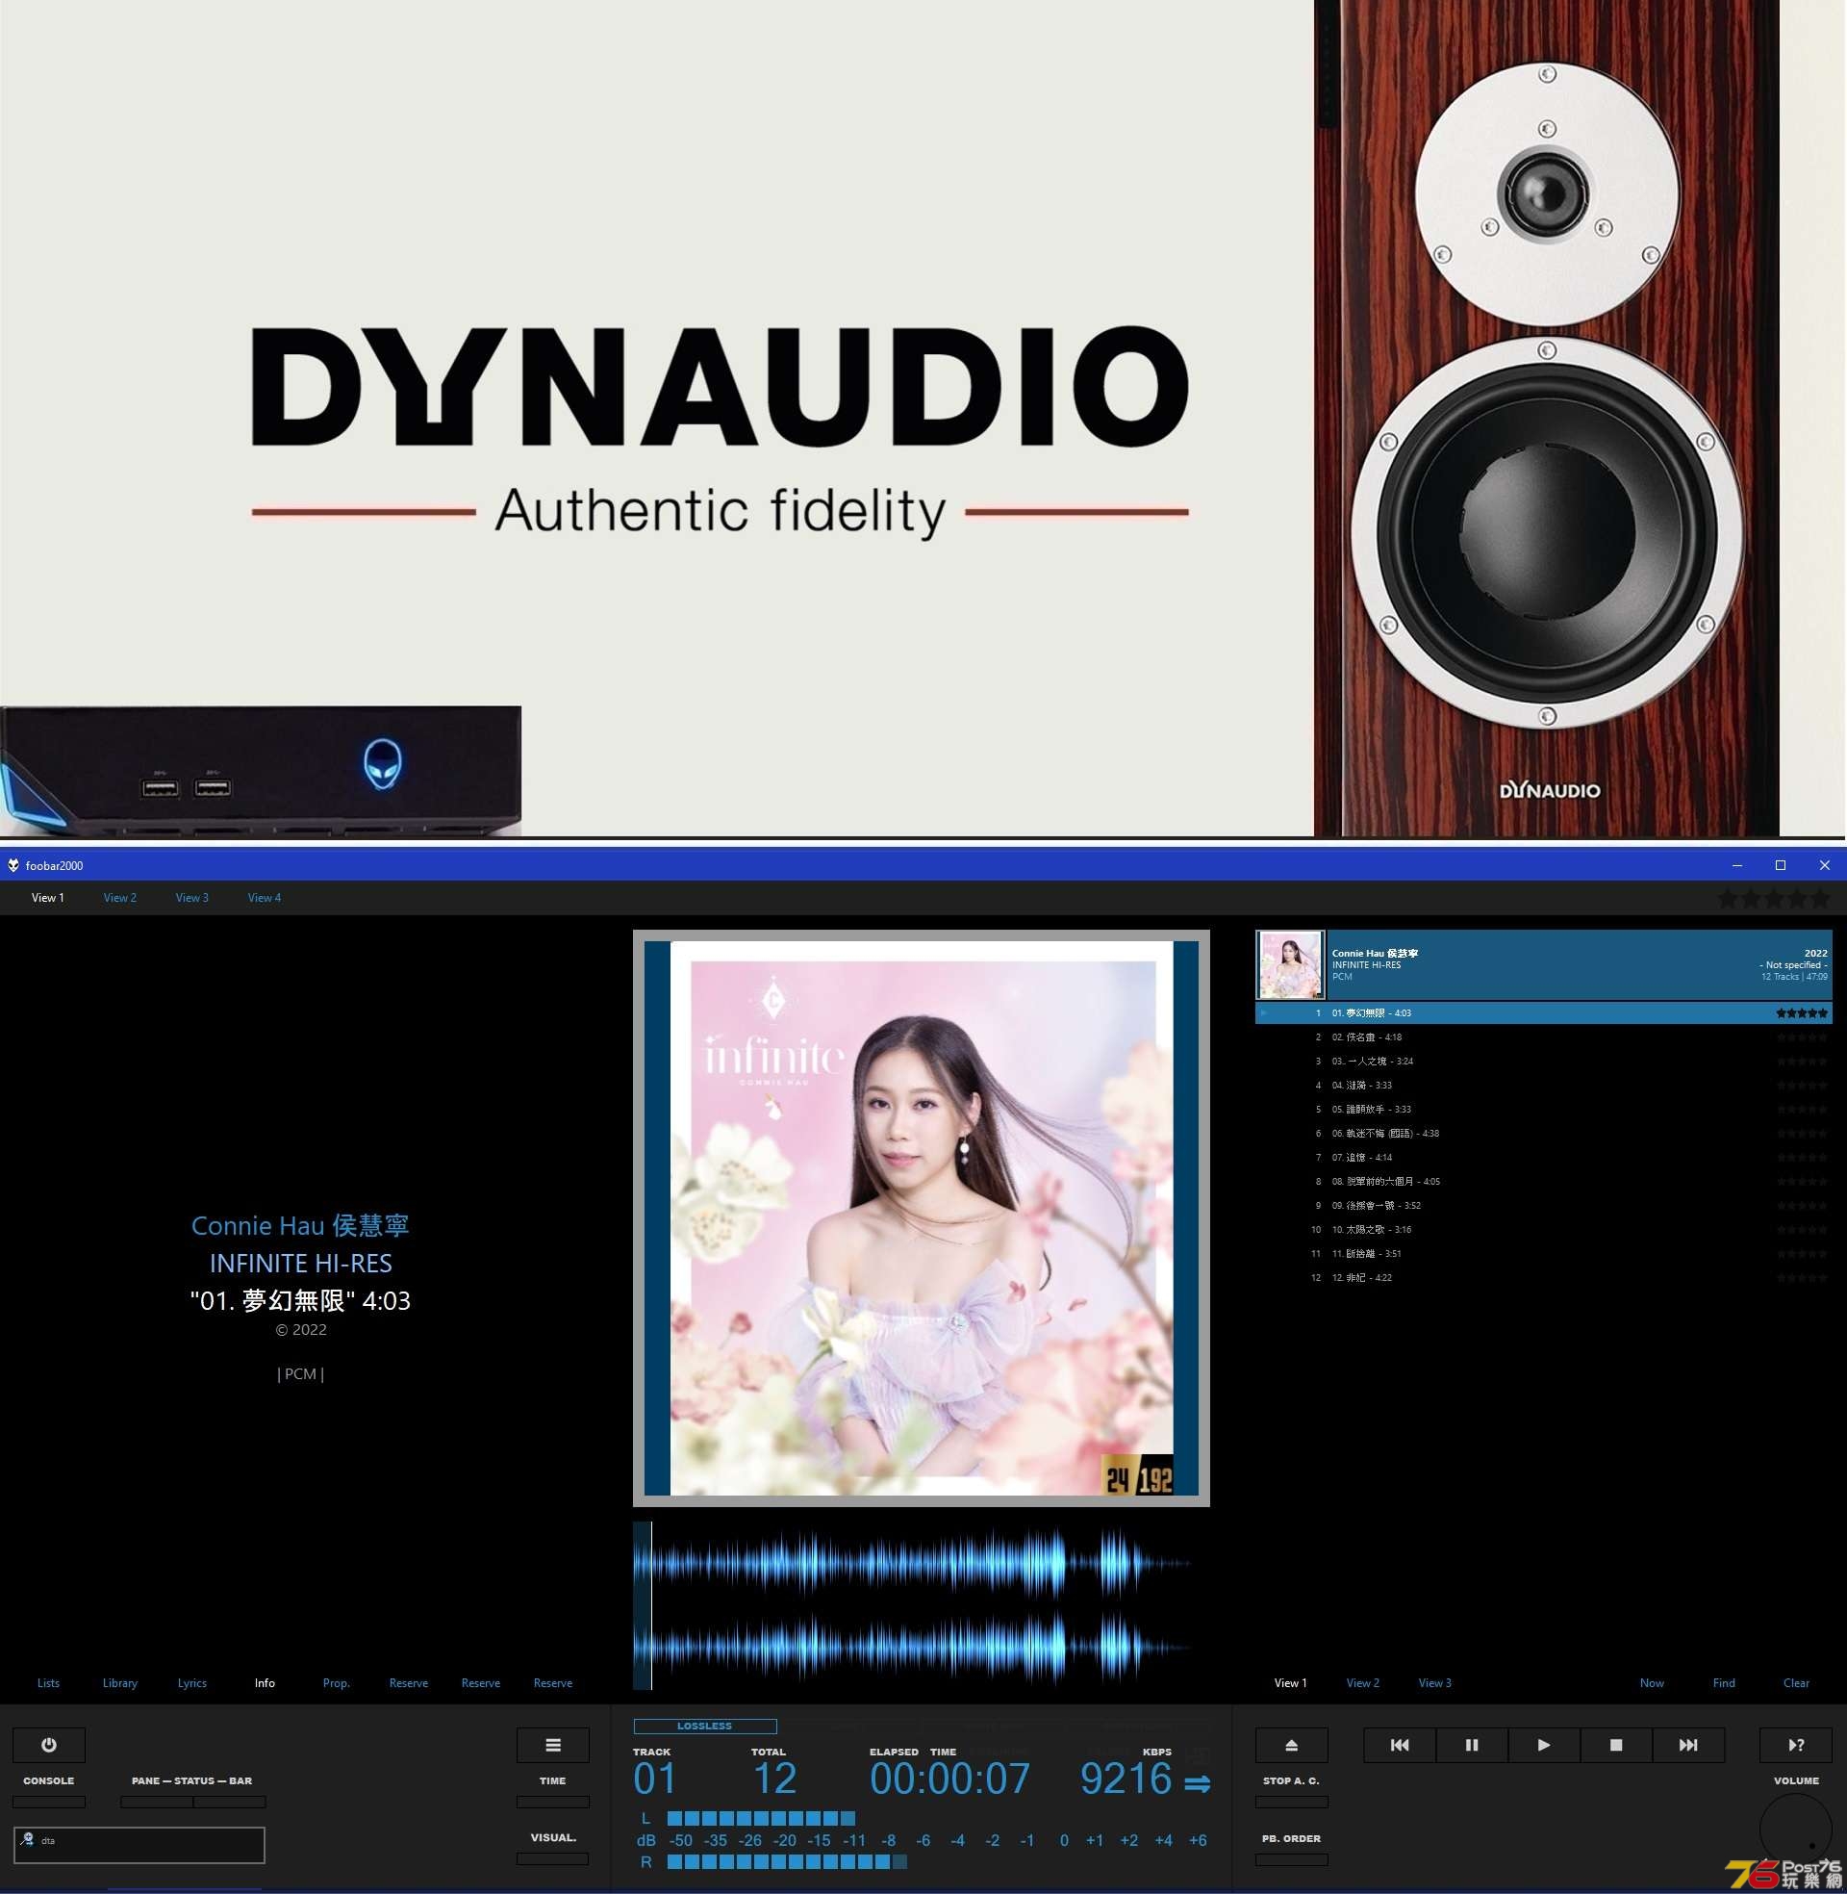Click the small album thumbnail in the playlist header

[x=1290, y=964]
